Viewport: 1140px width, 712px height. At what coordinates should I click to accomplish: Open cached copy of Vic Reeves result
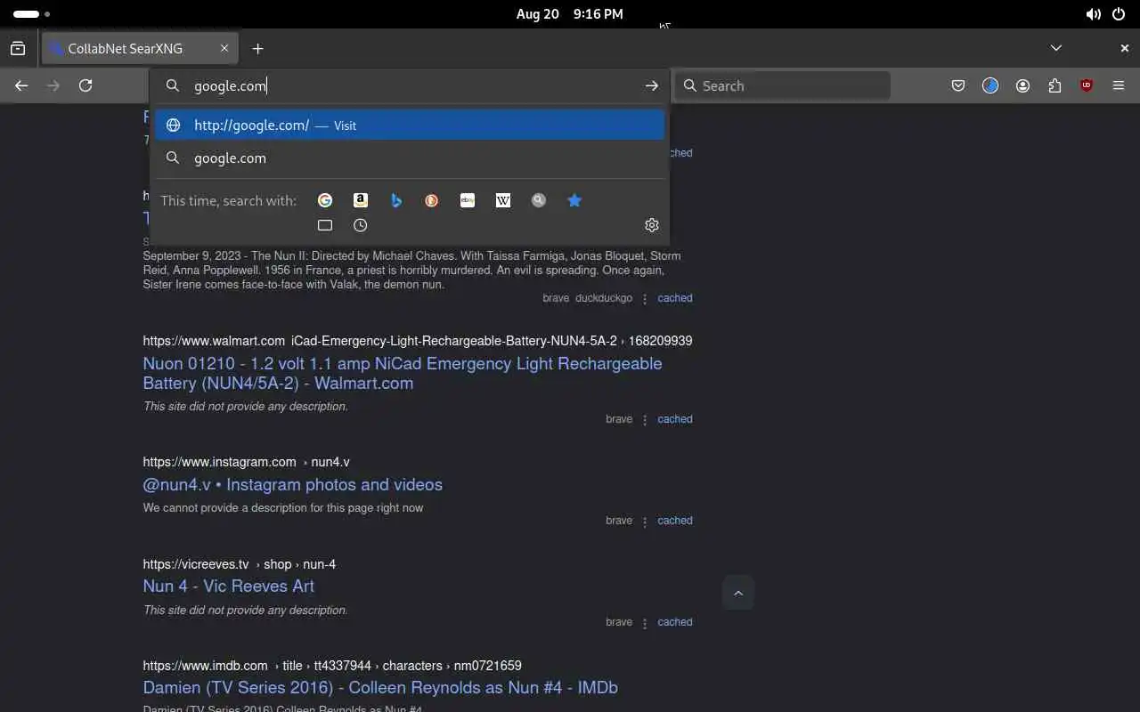coord(675,622)
